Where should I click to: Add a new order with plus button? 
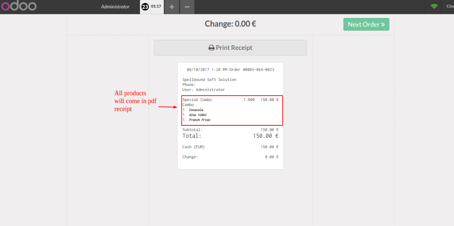tap(172, 7)
